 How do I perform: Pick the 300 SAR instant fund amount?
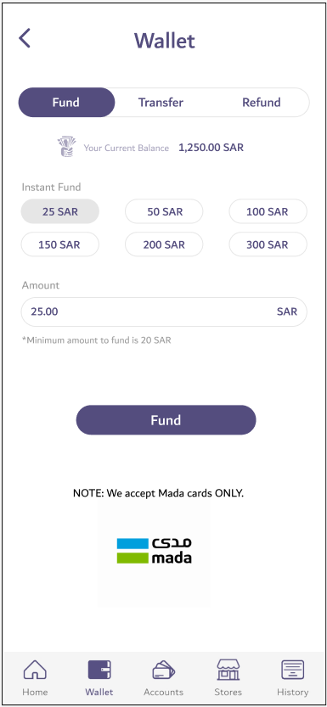(268, 244)
